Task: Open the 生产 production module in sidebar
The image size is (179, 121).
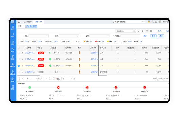Action: [x=13, y=50]
